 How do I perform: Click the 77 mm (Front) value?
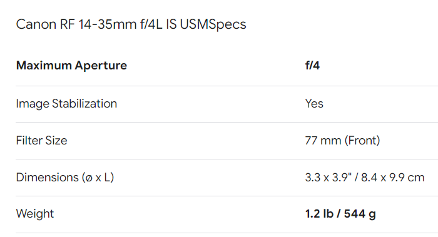(342, 141)
